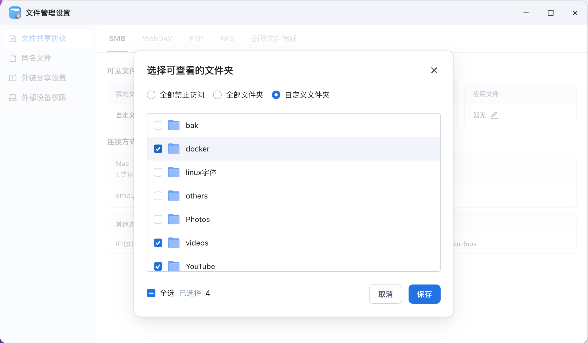Minimize the 文件管理设置 window
This screenshot has height=343, width=588.
pos(526,13)
